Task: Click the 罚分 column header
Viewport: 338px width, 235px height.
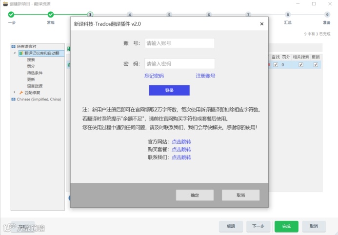Action: (x=286, y=57)
